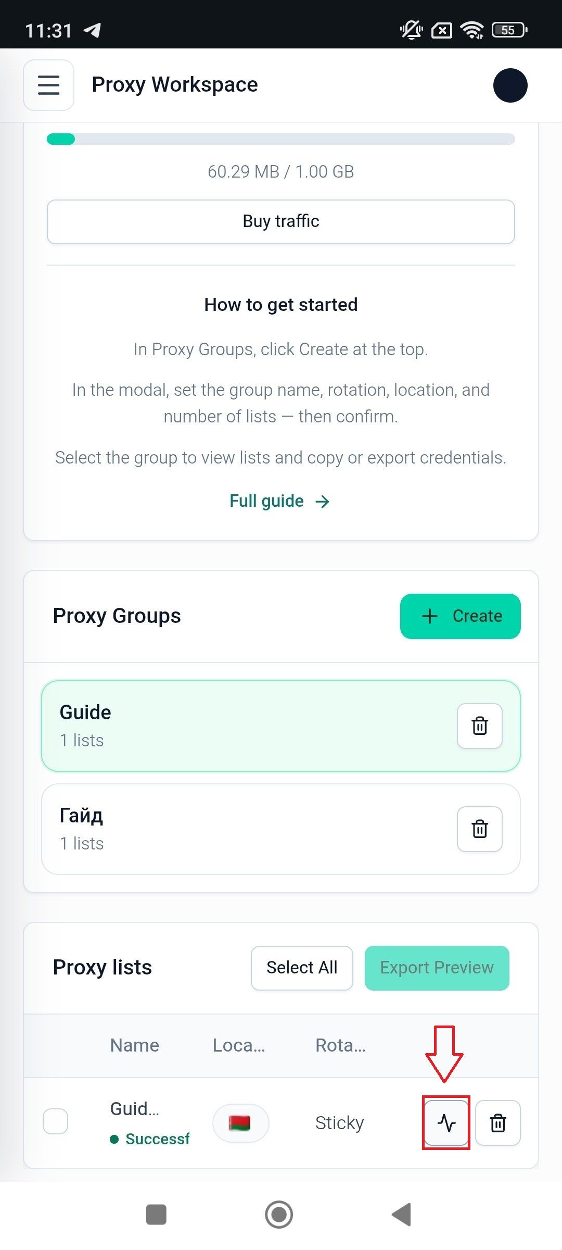Tap Android back navigation button

point(402,1215)
